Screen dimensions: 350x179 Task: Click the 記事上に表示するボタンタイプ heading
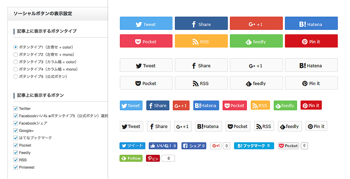point(47,31)
